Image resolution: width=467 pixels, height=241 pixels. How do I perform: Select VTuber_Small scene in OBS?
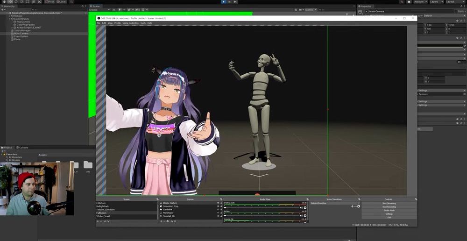pos(126,216)
